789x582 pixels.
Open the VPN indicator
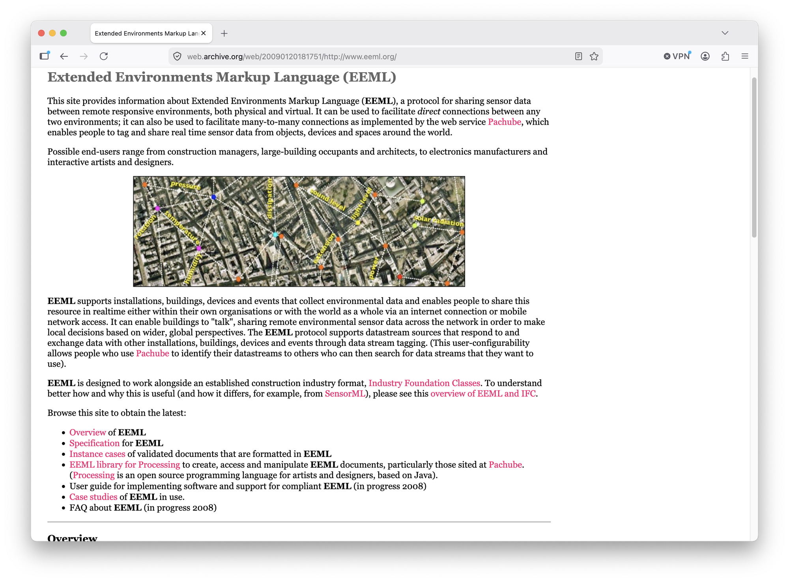tap(677, 56)
